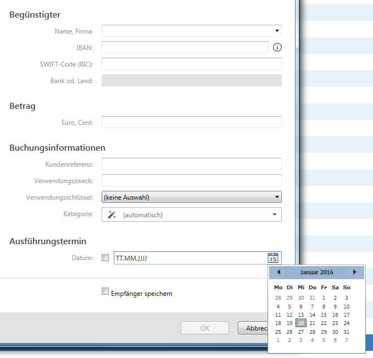The width and height of the screenshot is (373, 358).
Task: Click the Verwendungszweck input field
Action: [192, 180]
